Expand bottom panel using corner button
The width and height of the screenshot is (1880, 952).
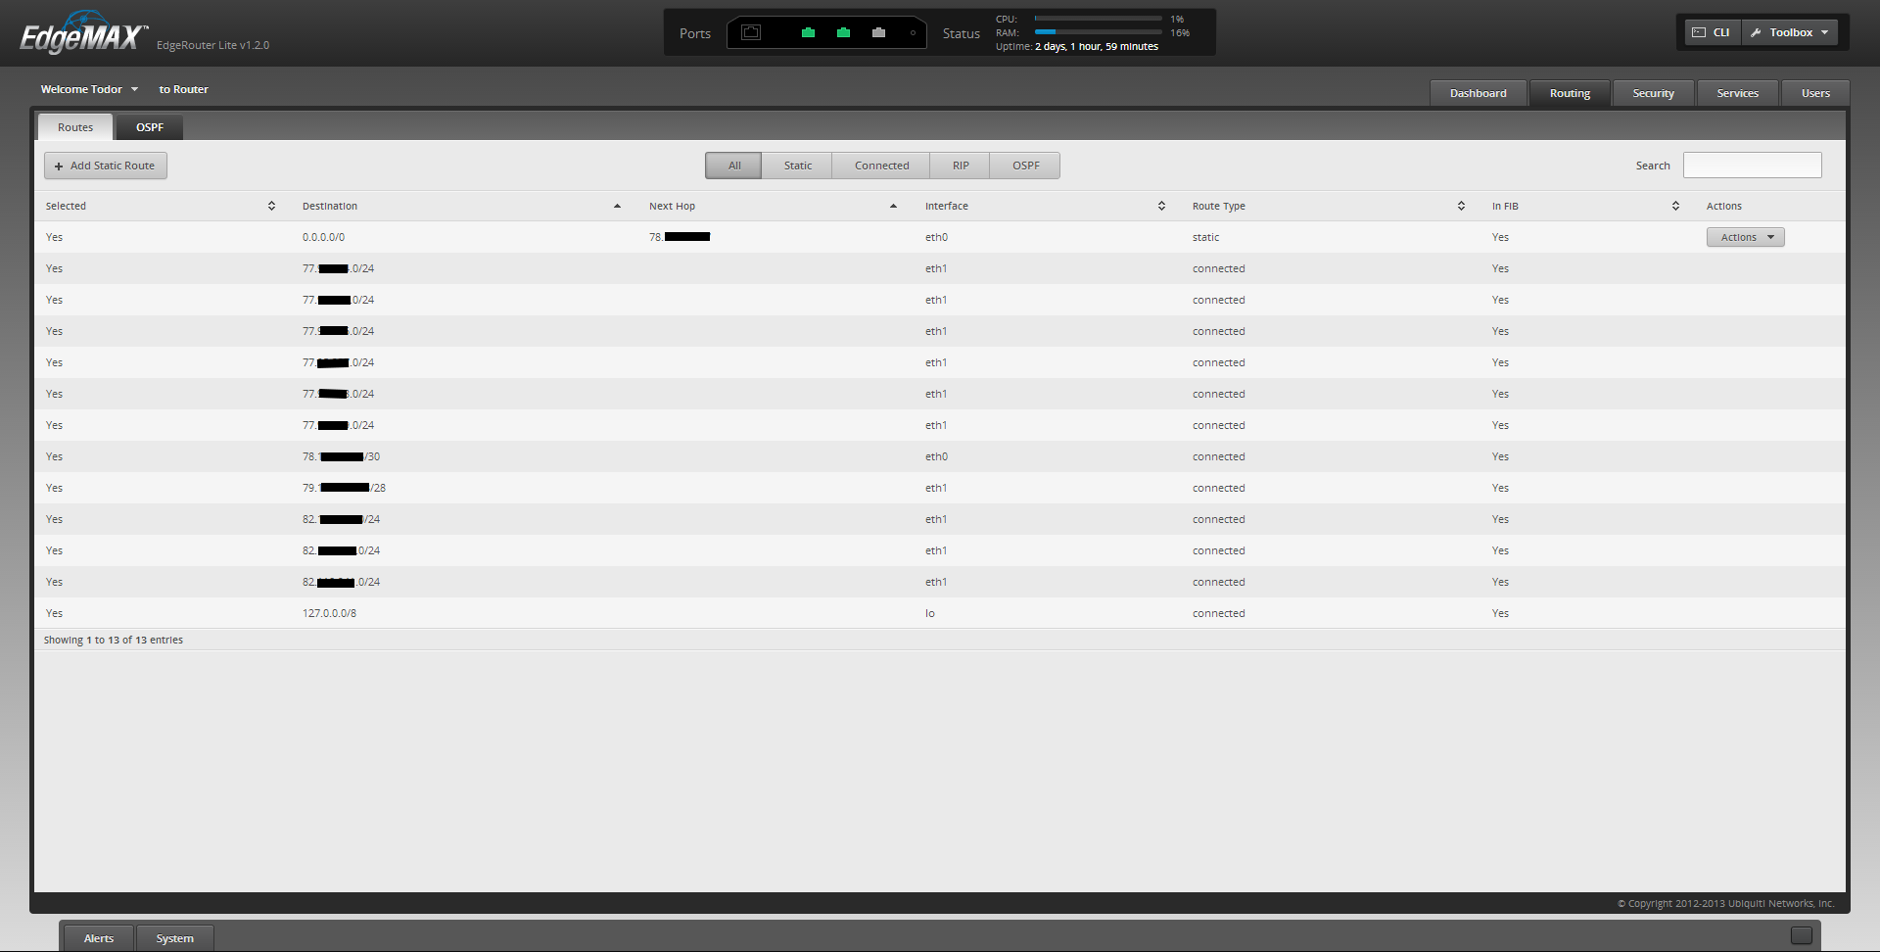pos(1801,935)
